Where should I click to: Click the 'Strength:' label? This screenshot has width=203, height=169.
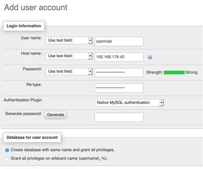[155, 72]
